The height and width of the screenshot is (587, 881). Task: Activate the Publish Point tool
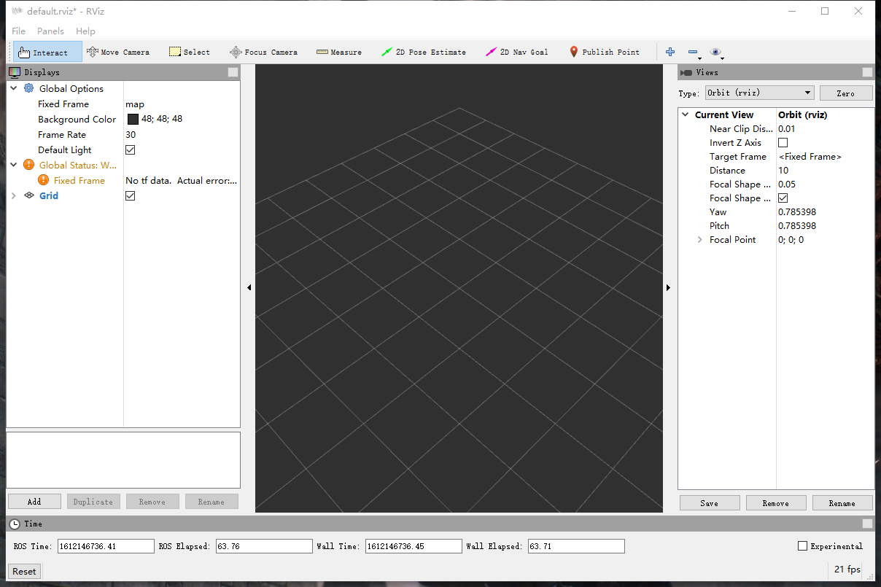pyautogui.click(x=605, y=52)
